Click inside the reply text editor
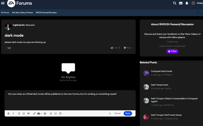 pos(70,100)
